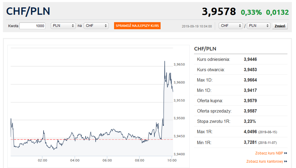The width and height of the screenshot is (296, 168).
Task: Click the Zmień button
Action: point(280,26)
